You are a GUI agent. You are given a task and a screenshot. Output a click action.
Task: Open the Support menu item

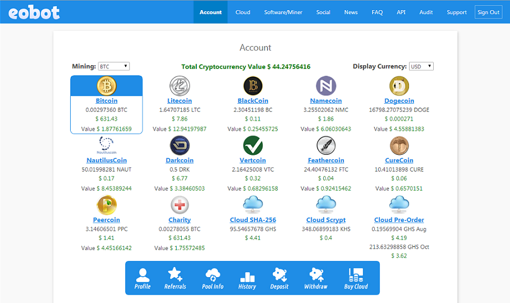click(456, 12)
